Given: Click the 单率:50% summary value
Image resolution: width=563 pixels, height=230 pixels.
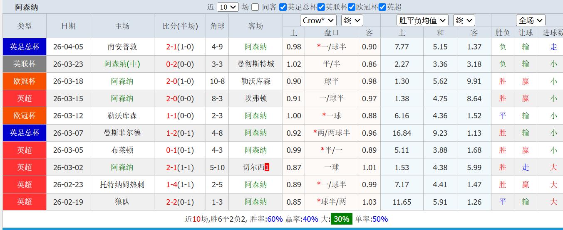Looking at the screenshot, I should pyautogui.click(x=371, y=219).
